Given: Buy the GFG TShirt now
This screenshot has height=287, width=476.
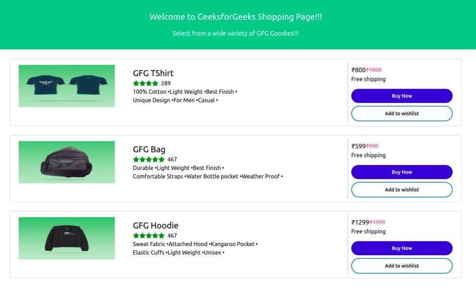Looking at the screenshot, I should [x=402, y=96].
